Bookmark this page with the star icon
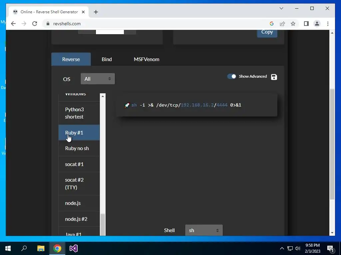This screenshot has height=255, width=341. (293, 24)
